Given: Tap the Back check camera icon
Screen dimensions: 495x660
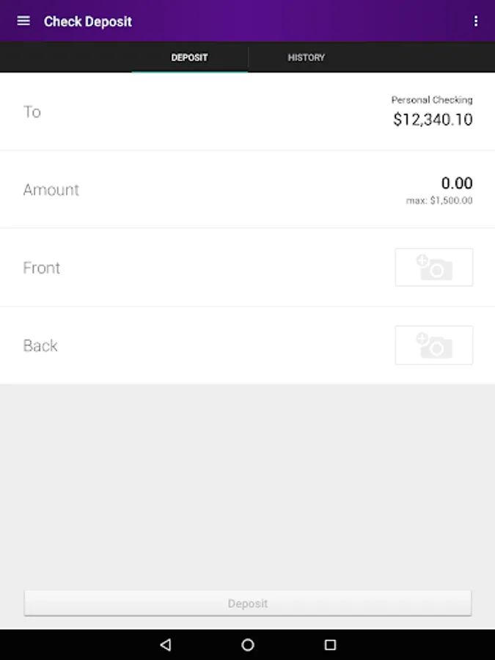Looking at the screenshot, I should 434,345.
